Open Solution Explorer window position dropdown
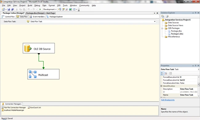The width and height of the screenshot is (200, 120). tap(193, 13)
